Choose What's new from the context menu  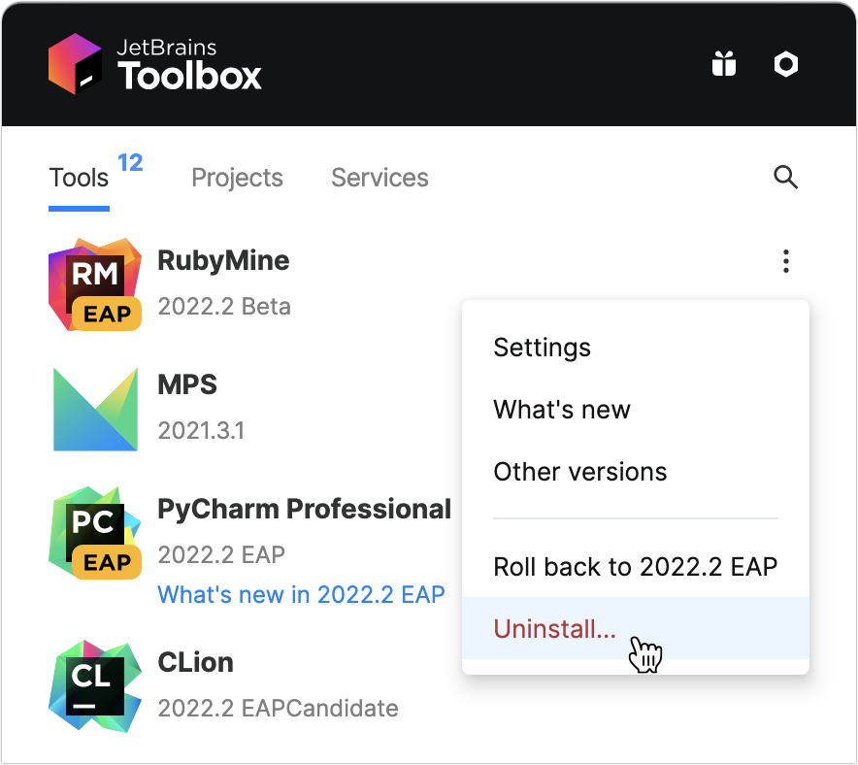pyautogui.click(x=562, y=409)
